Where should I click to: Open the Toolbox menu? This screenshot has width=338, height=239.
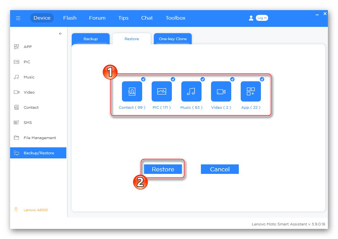[x=175, y=18]
